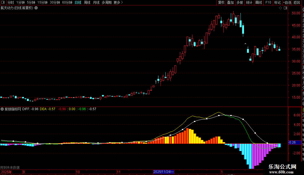Screen dimensions: 304x175
Task: Click the month 10 mark on time axis
Action: 78,172
